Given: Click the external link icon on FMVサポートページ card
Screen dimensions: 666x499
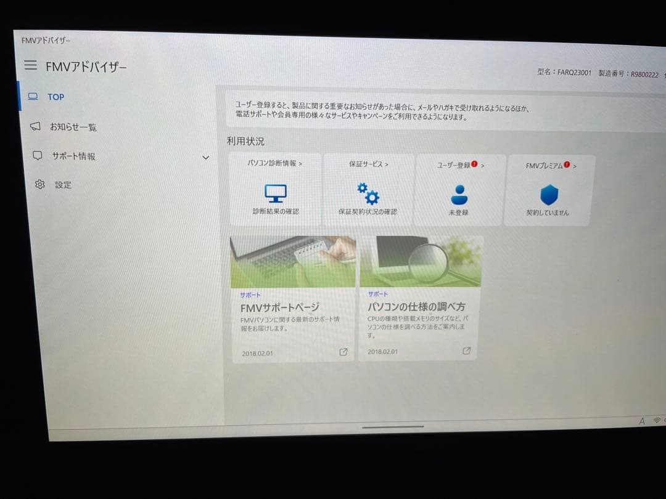Looking at the screenshot, I should tap(343, 351).
